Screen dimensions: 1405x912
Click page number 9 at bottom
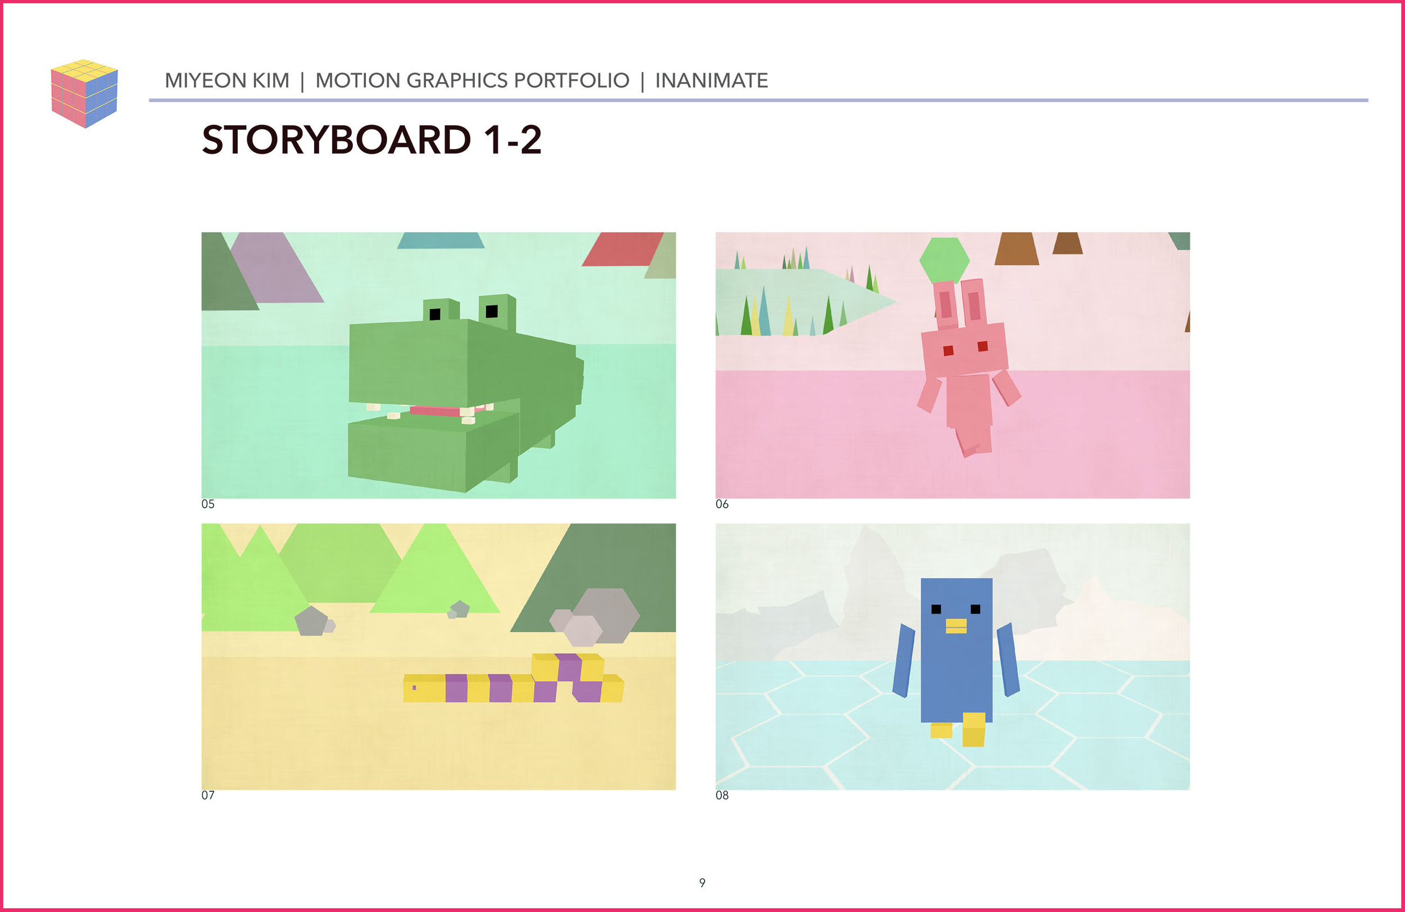[702, 882]
